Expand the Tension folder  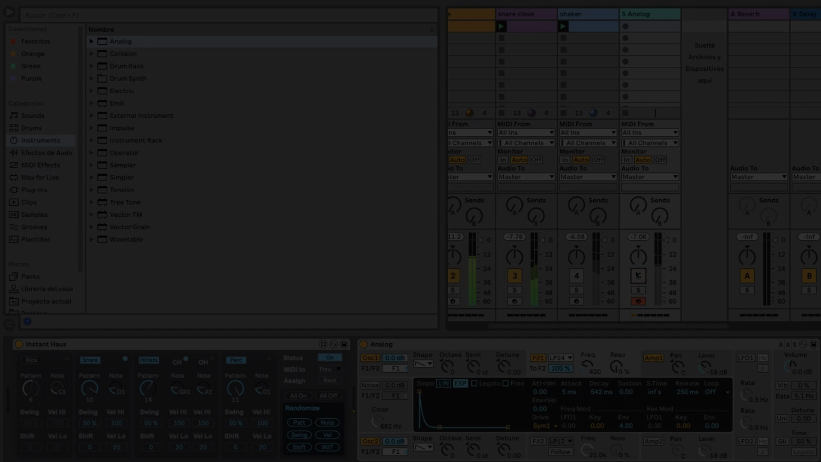(91, 190)
